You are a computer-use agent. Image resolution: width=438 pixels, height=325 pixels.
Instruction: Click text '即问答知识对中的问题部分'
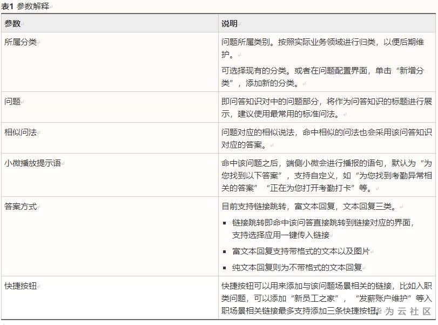click(270, 101)
